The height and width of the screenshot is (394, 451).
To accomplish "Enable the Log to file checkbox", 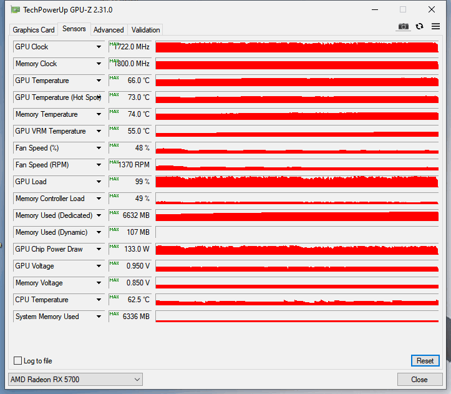I will click(x=18, y=360).
